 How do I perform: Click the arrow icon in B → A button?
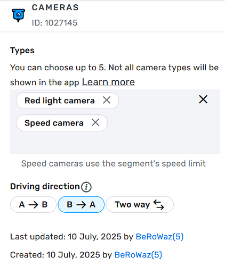81,205
